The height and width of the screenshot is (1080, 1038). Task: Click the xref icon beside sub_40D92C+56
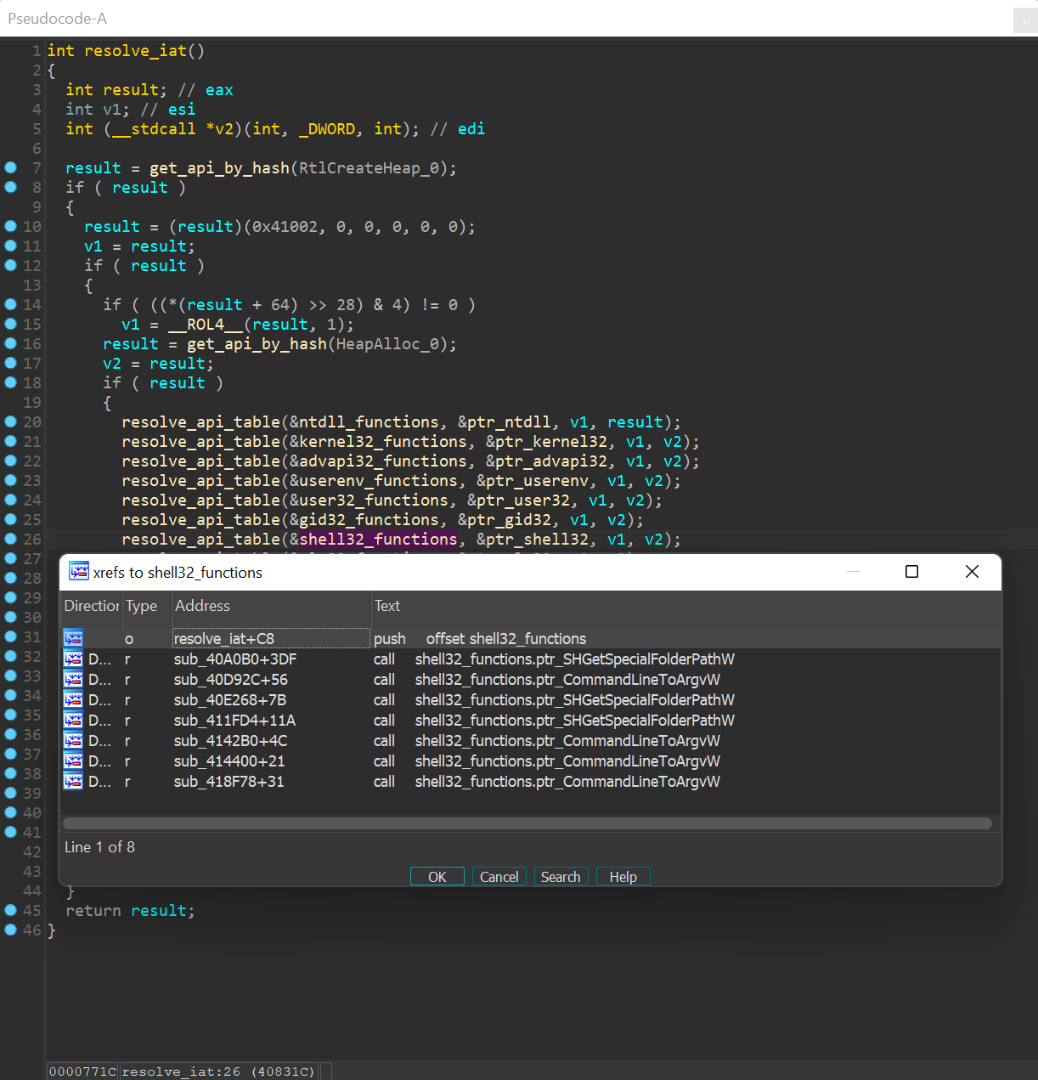(x=73, y=679)
